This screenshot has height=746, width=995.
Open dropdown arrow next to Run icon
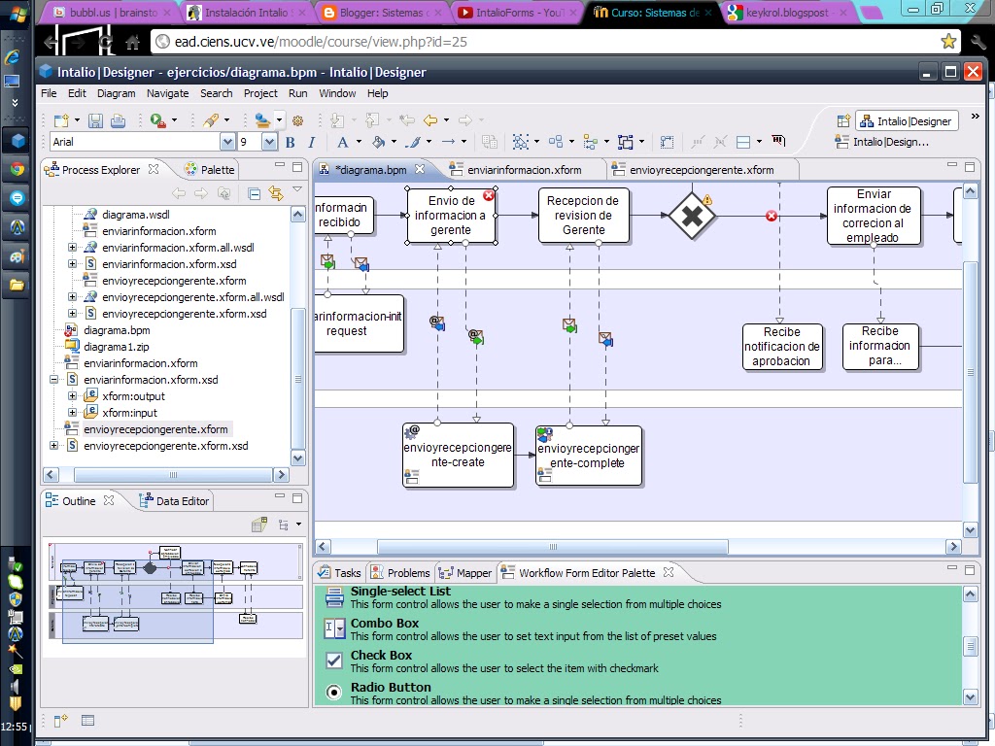click(174, 119)
